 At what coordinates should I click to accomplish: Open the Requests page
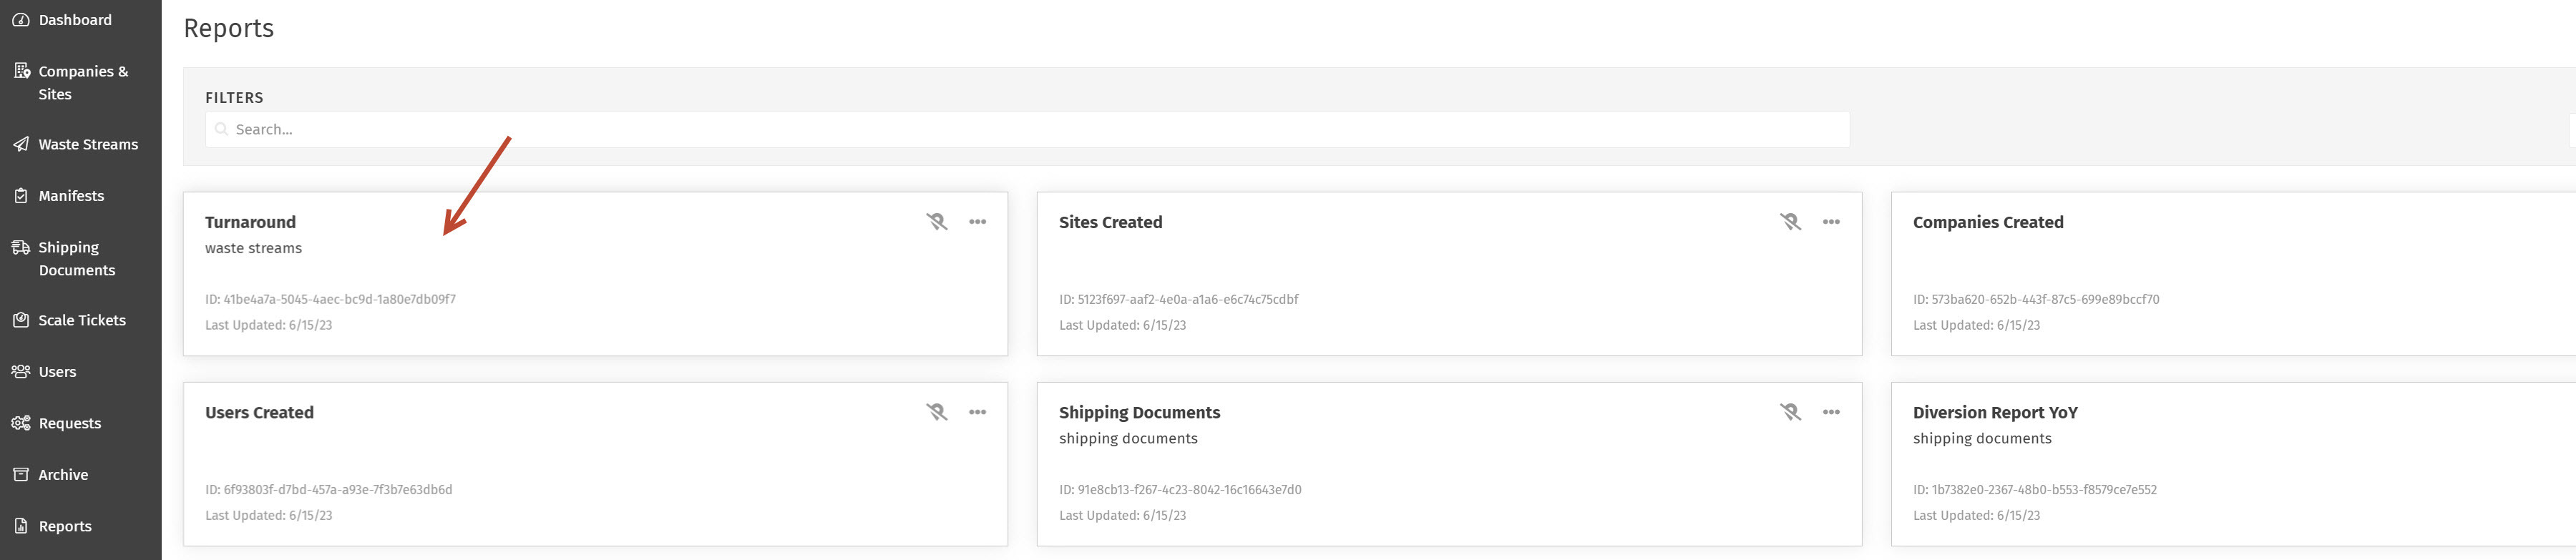[70, 423]
